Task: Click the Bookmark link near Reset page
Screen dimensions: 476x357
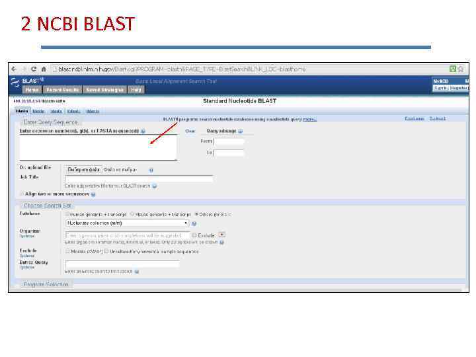Action: click(438, 118)
